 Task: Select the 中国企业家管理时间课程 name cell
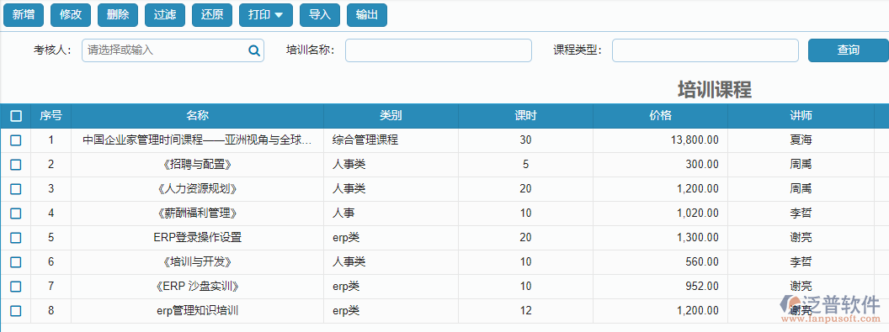198,140
